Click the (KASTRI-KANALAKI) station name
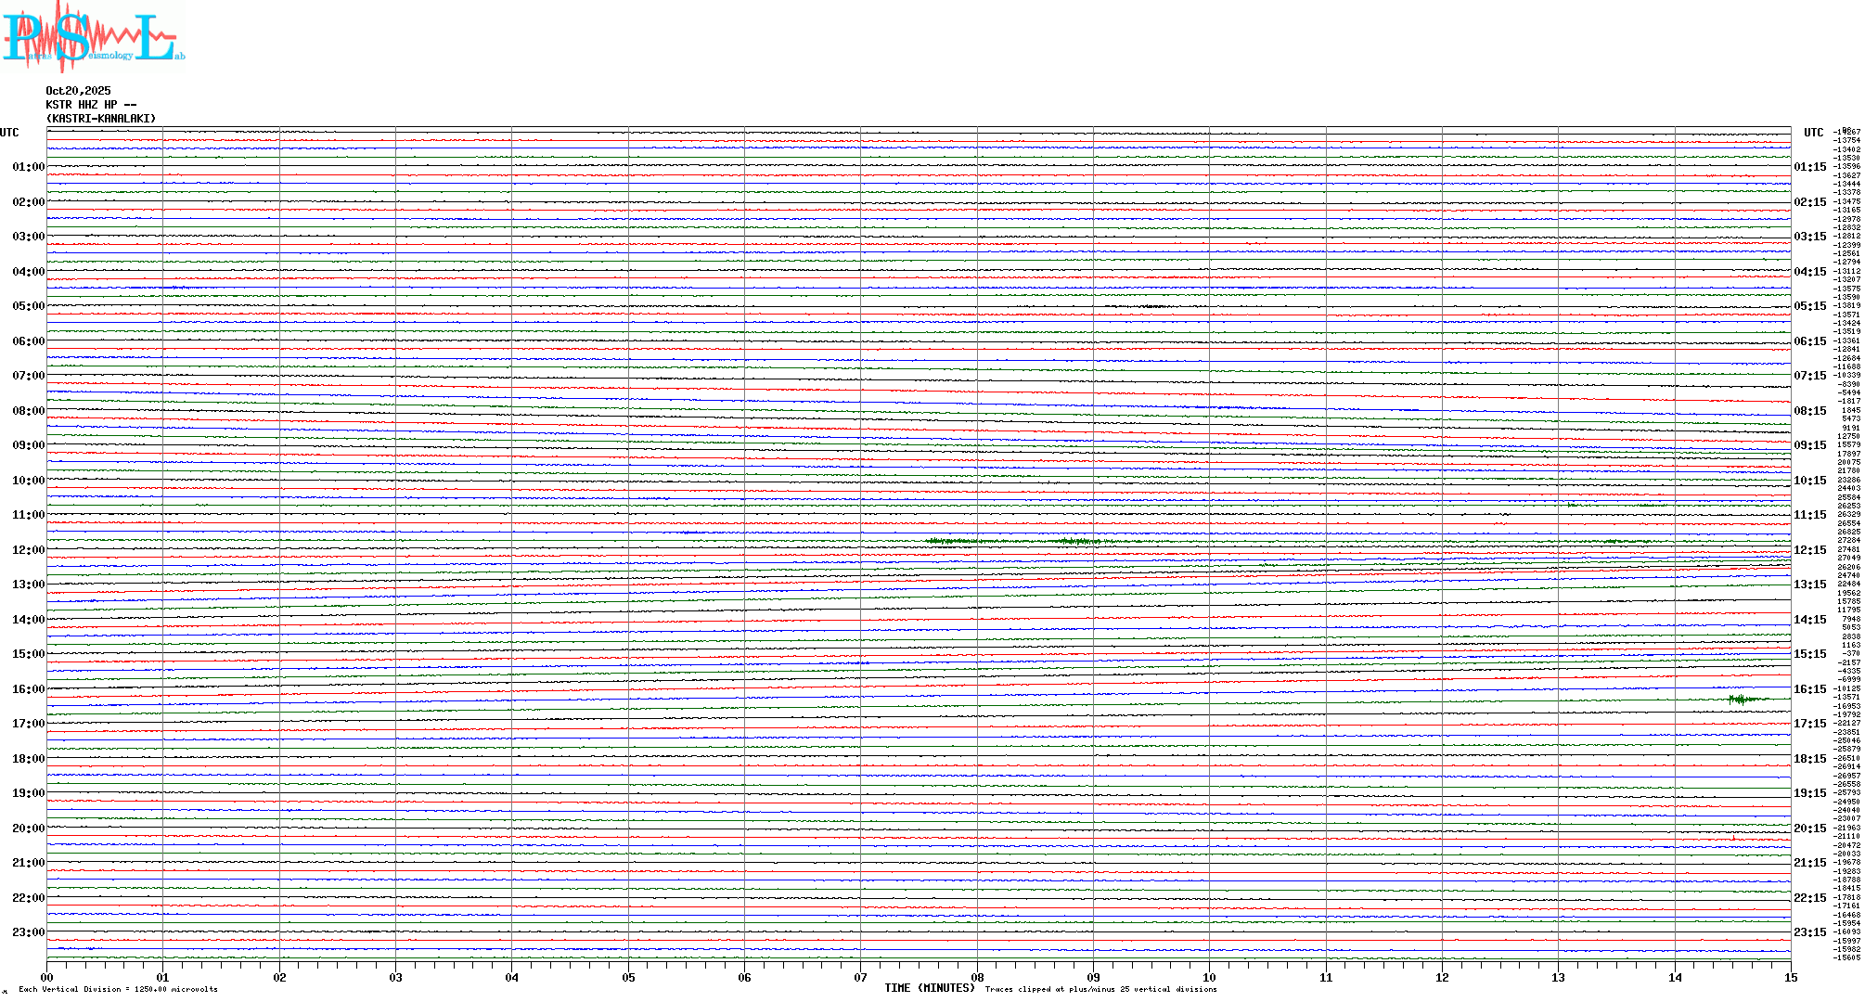This screenshot has width=1865, height=1002. (101, 119)
